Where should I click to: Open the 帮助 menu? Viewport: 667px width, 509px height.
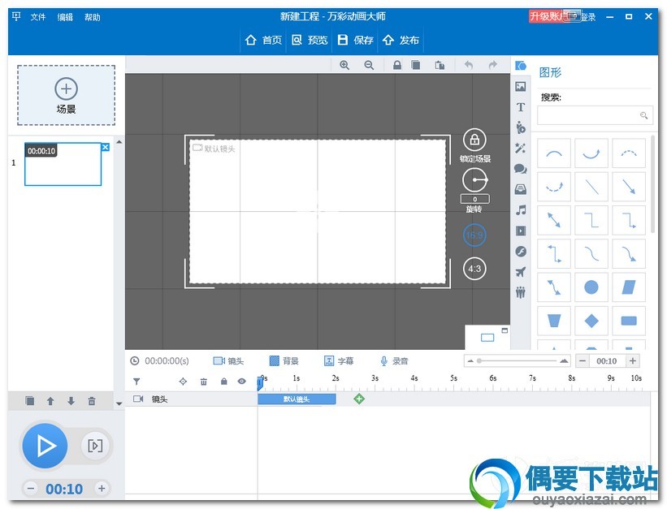93,17
